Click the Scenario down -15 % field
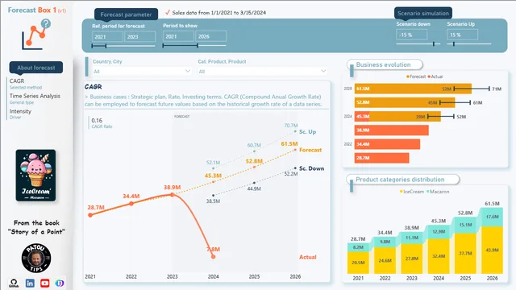The height and width of the screenshot is (290, 516). click(x=412, y=35)
